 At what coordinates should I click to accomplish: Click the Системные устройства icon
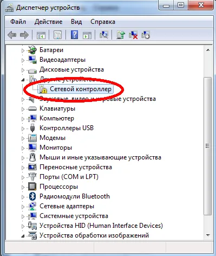(32, 216)
